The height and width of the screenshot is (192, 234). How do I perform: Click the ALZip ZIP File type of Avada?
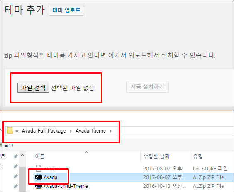click(x=208, y=177)
